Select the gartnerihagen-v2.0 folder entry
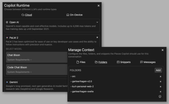The image size is (169, 104). [82, 81]
